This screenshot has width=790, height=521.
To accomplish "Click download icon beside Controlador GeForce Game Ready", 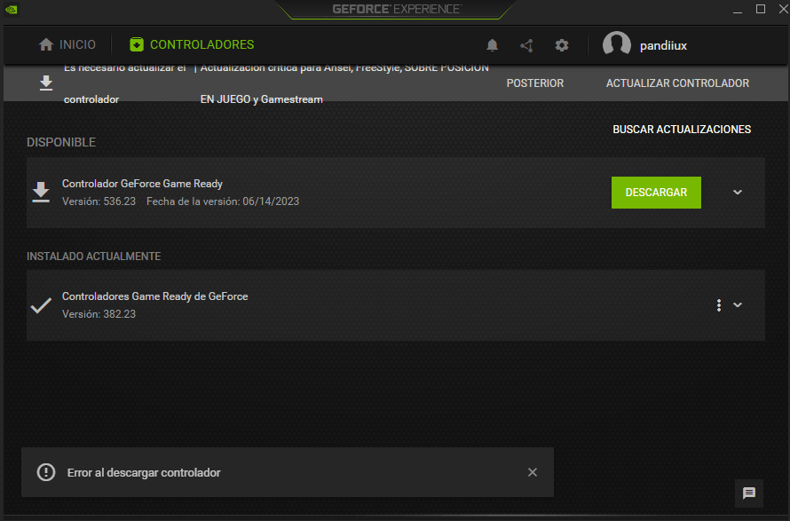I will [41, 193].
